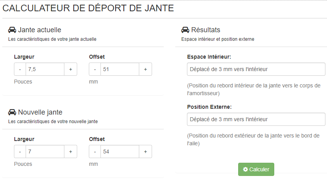Decrease new rim Largeur with minus
The image size is (327, 181).
pos(20,151)
